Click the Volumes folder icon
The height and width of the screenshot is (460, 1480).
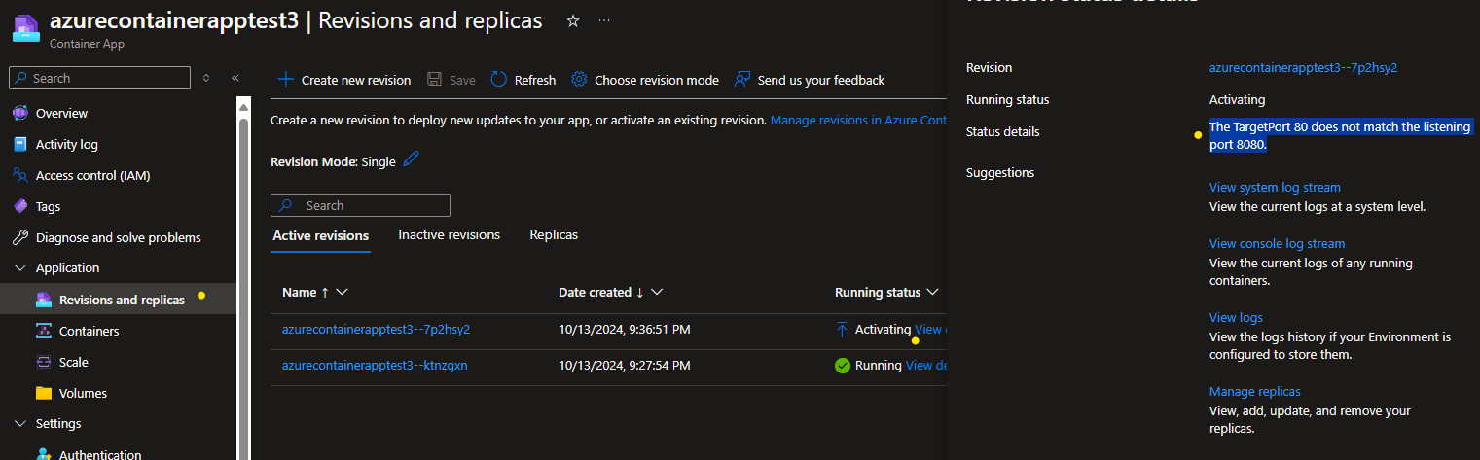pyautogui.click(x=43, y=393)
